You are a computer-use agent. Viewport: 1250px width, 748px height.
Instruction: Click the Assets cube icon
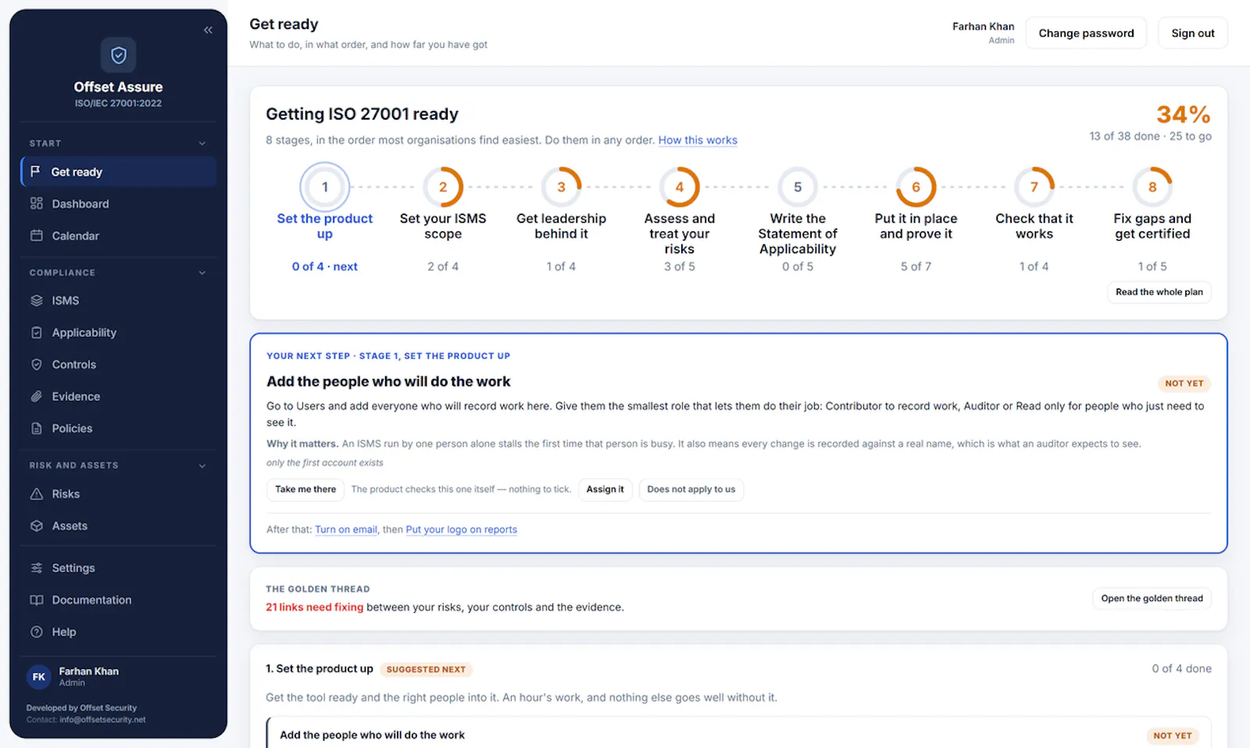(36, 526)
